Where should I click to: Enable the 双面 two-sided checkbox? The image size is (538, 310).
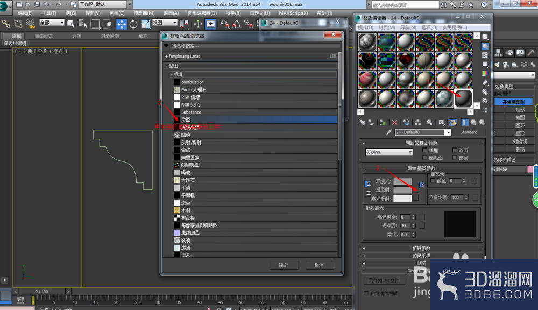coord(455,150)
